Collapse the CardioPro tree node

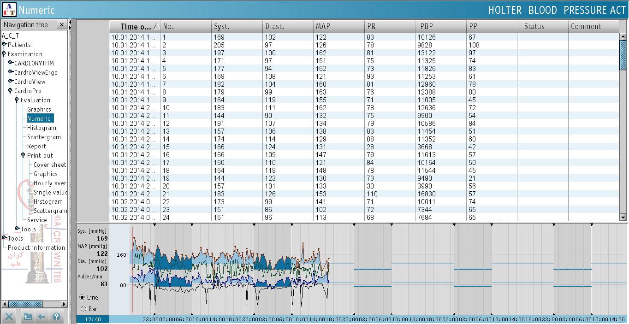point(11,91)
